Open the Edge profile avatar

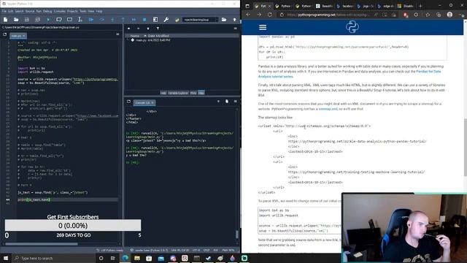(449, 15)
